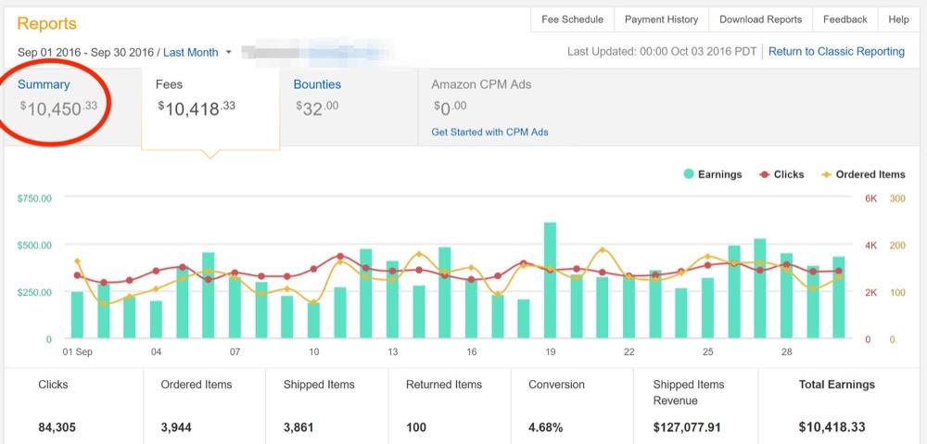
Task: Switch to the Summary tab
Action: click(x=44, y=84)
